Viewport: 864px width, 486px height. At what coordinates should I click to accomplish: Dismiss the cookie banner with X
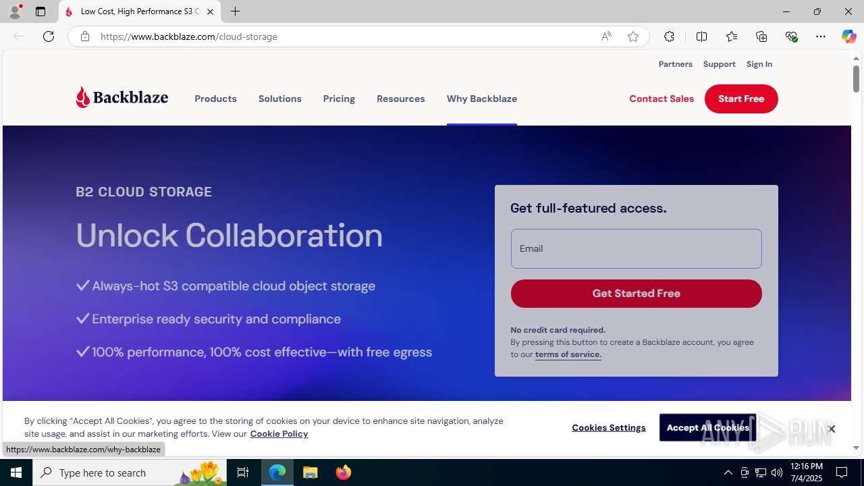(x=831, y=429)
